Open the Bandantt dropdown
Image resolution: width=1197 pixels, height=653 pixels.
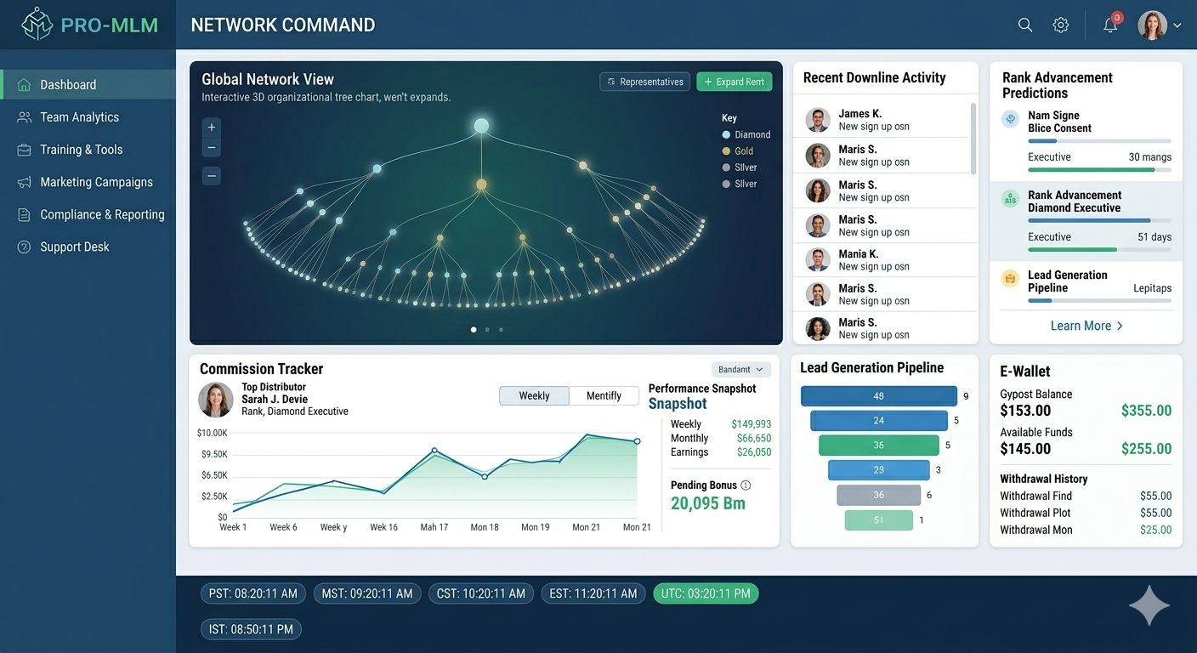740,370
